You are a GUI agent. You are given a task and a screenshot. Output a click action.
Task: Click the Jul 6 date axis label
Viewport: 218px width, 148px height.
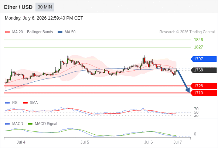coord(148,142)
